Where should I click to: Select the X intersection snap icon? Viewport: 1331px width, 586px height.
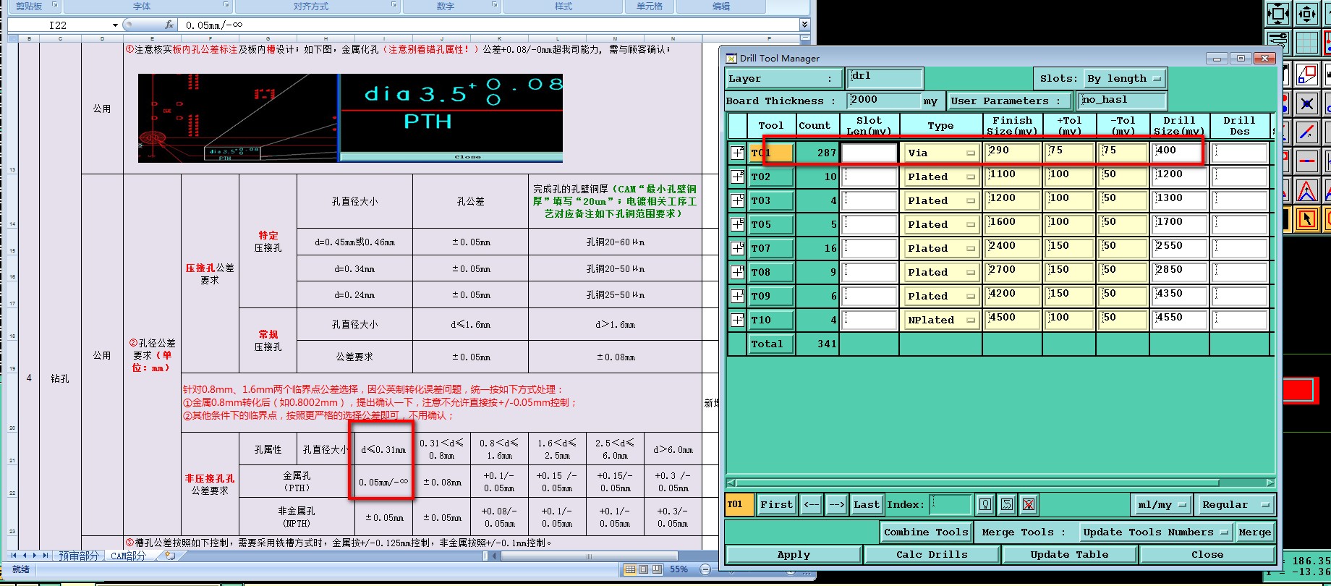click(x=1306, y=103)
